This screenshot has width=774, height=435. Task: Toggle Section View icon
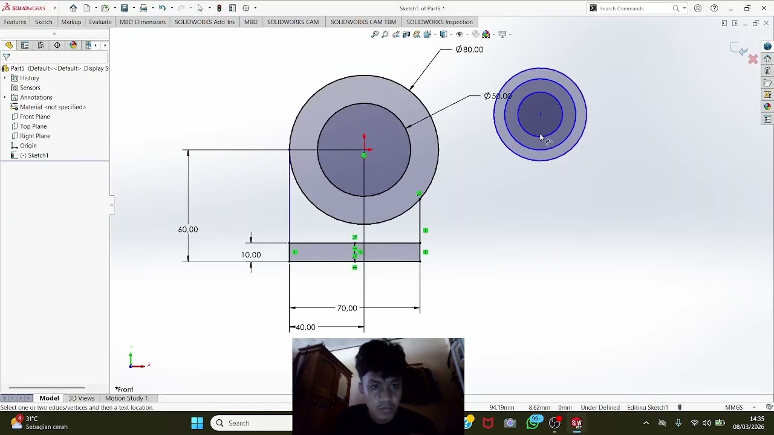point(406,34)
